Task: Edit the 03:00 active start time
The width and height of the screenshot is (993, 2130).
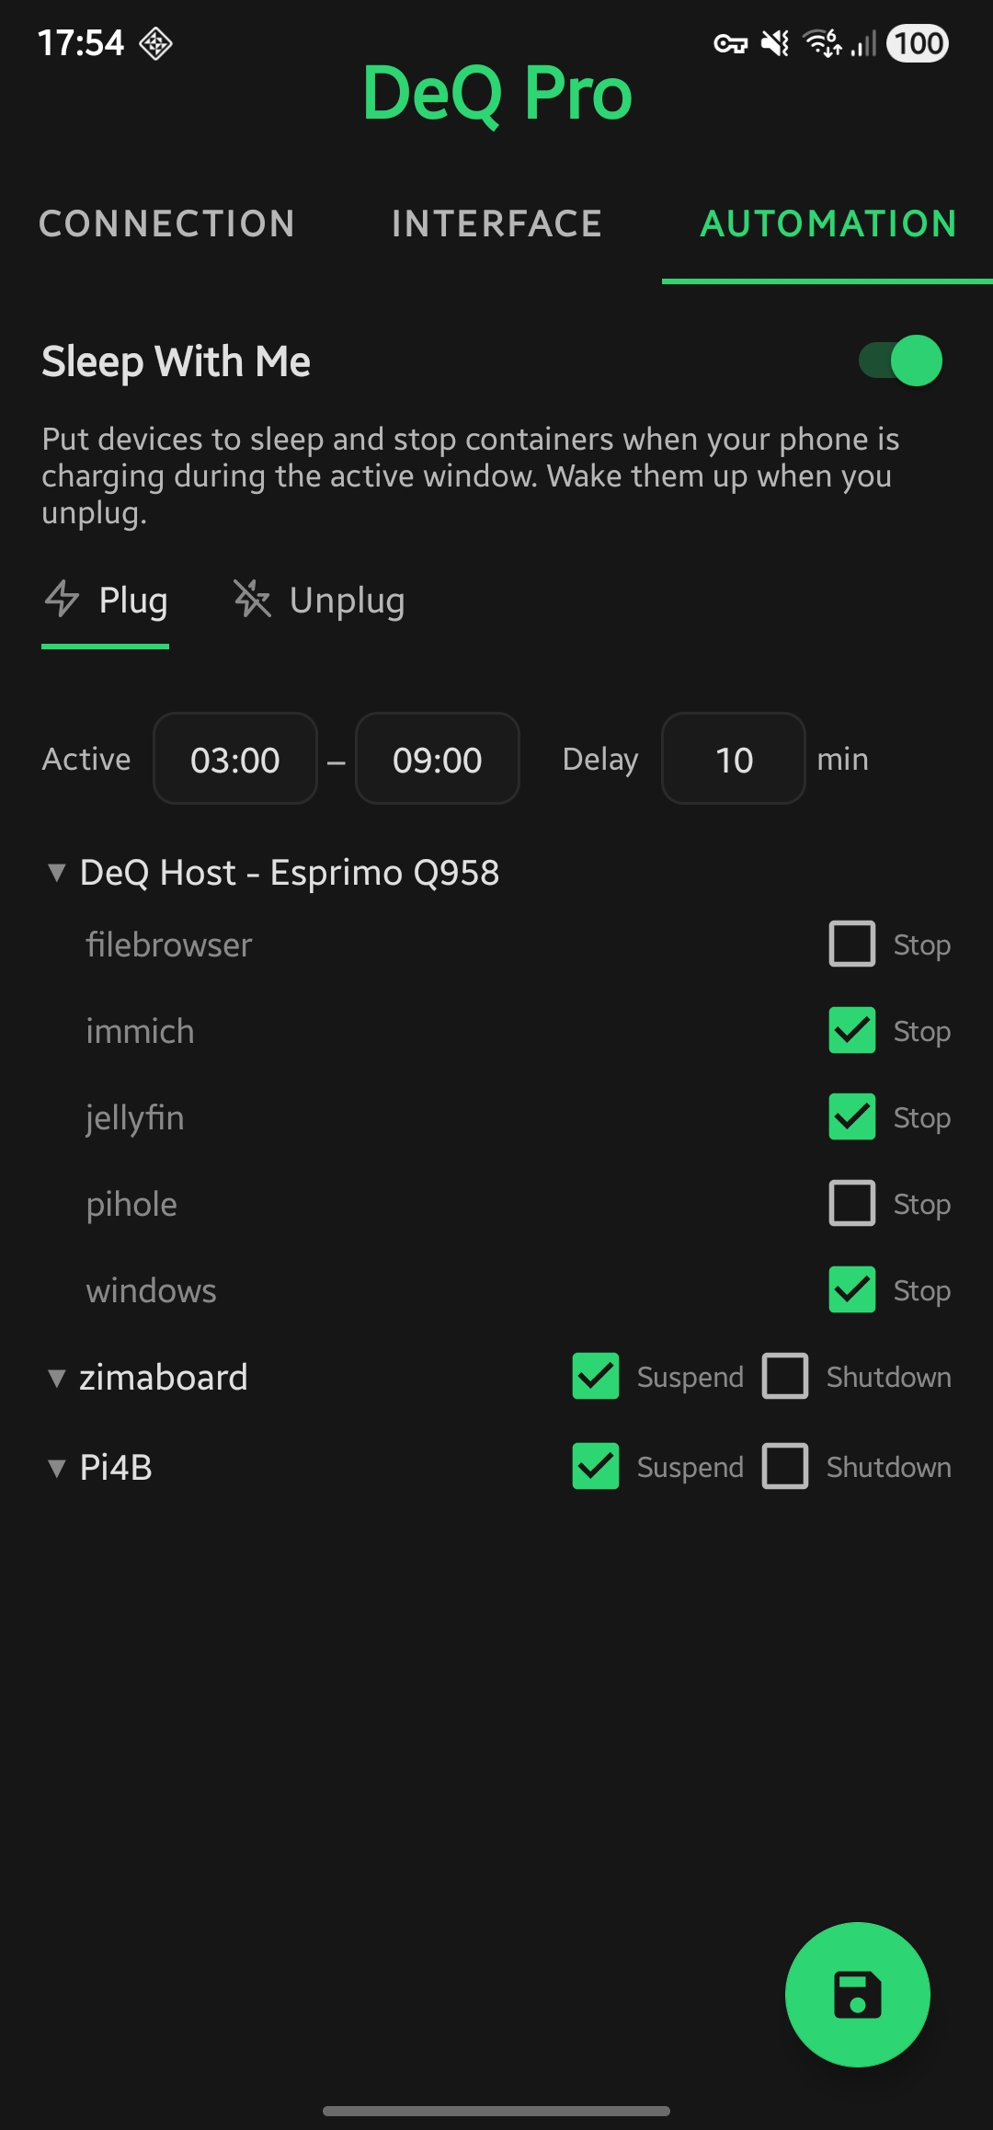Action: coord(235,759)
